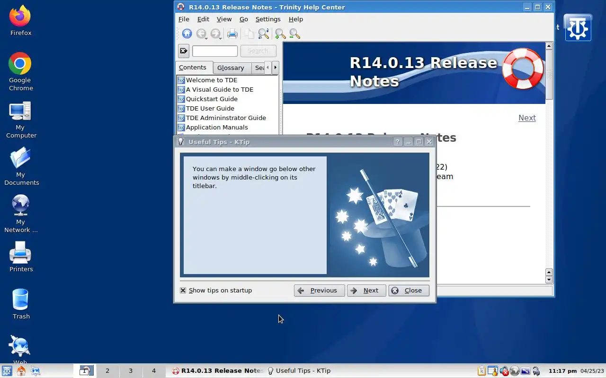Open the Home folder panel icon
This screenshot has height=378, width=606.
(x=21, y=371)
